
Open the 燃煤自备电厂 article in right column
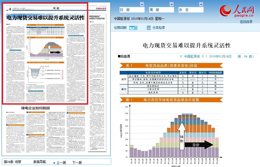pyautogui.click(x=97, y=17)
